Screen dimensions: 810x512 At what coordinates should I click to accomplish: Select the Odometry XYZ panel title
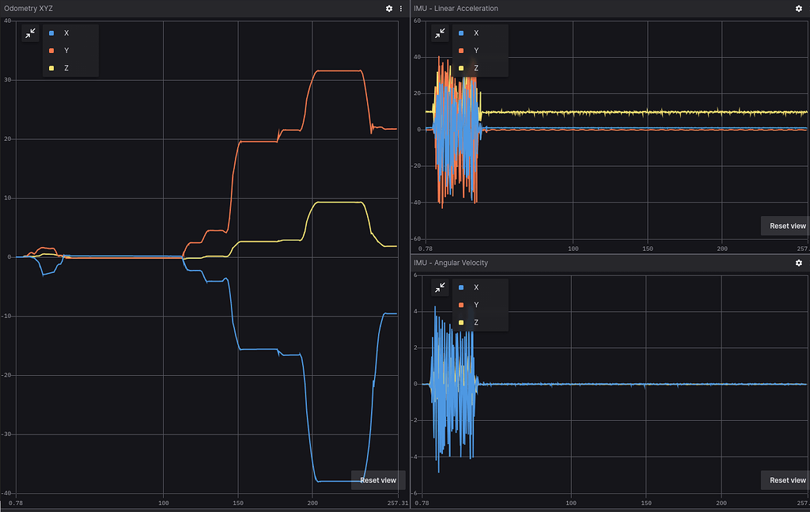(28, 8)
